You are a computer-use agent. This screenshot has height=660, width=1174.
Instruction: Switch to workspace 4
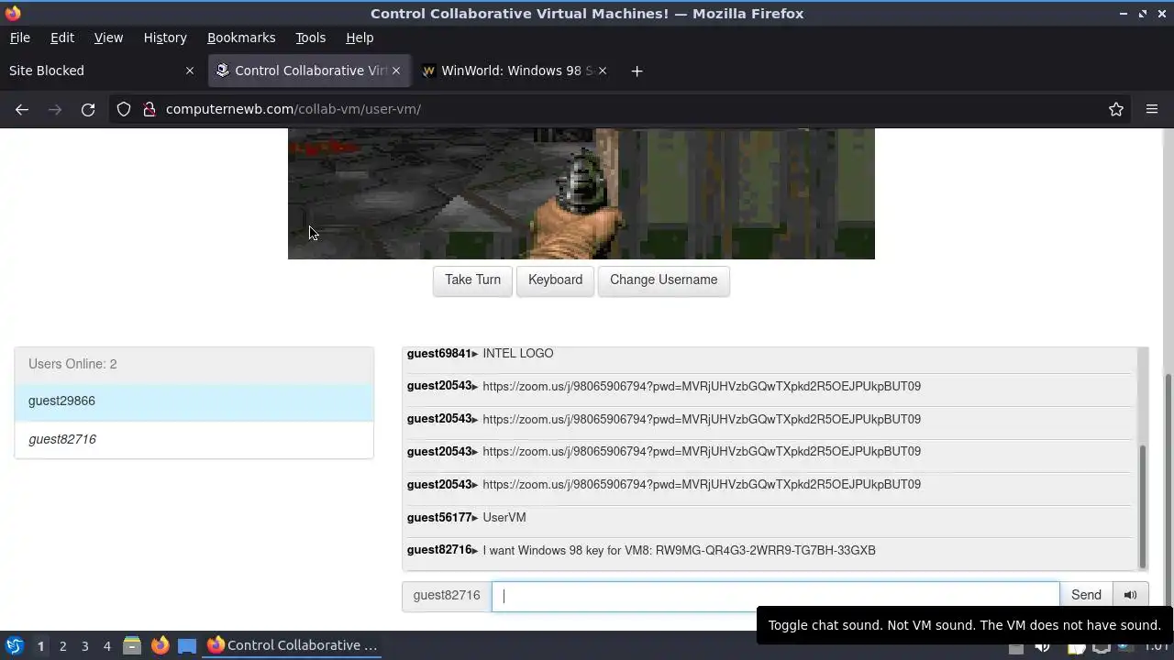[x=106, y=645]
